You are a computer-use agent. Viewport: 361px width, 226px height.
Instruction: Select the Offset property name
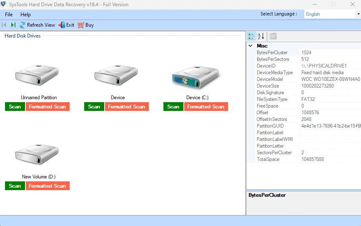pyautogui.click(x=262, y=113)
